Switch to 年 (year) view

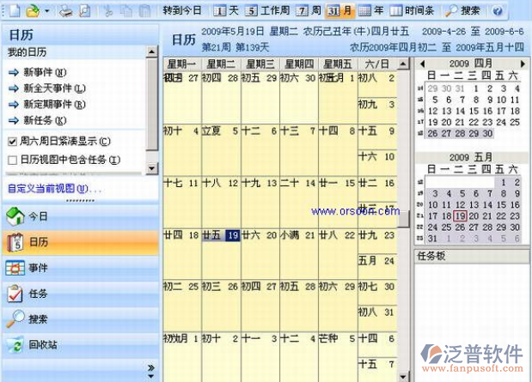371,11
